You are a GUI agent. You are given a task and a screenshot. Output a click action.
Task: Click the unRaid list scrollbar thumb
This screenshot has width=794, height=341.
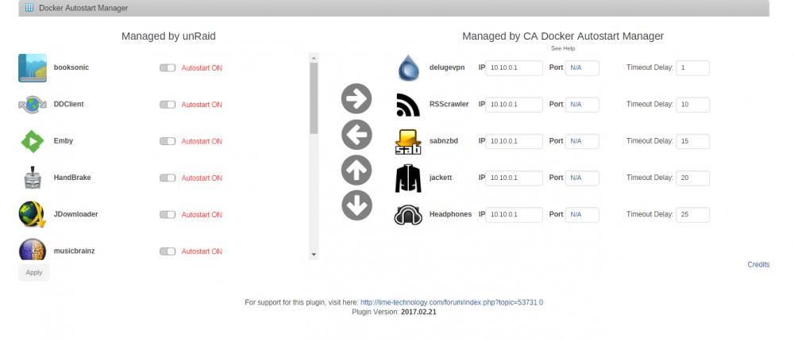pyautogui.click(x=314, y=98)
